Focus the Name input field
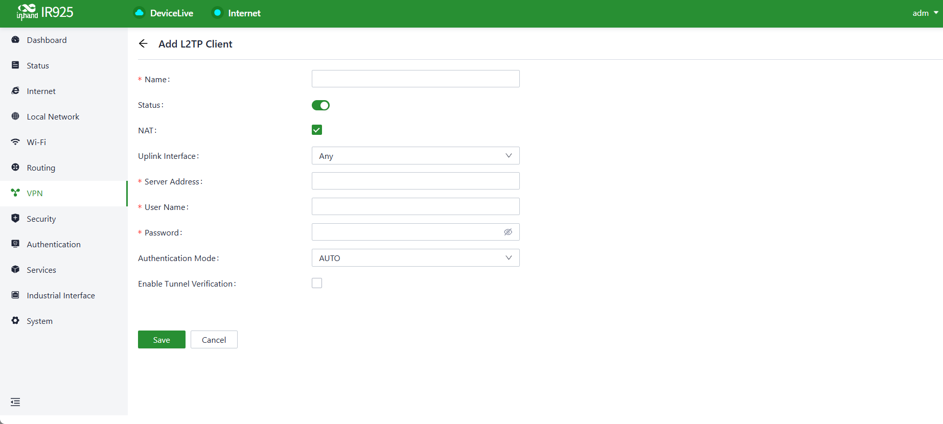Image resolution: width=943 pixels, height=424 pixels. pyautogui.click(x=416, y=79)
